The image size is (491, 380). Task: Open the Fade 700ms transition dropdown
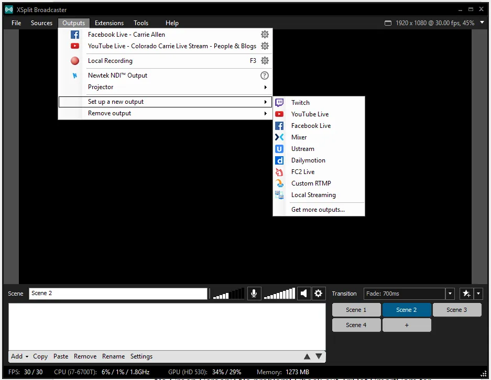[x=450, y=294]
